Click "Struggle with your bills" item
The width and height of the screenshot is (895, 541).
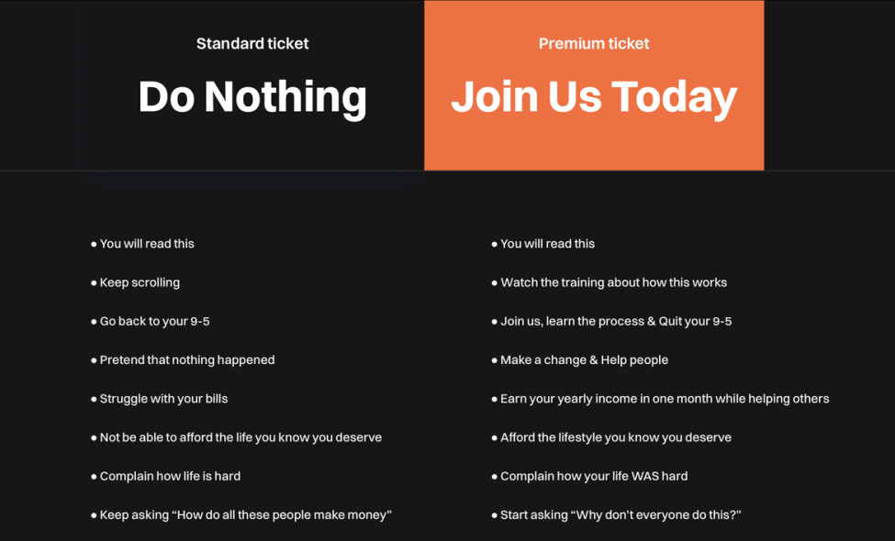(159, 399)
